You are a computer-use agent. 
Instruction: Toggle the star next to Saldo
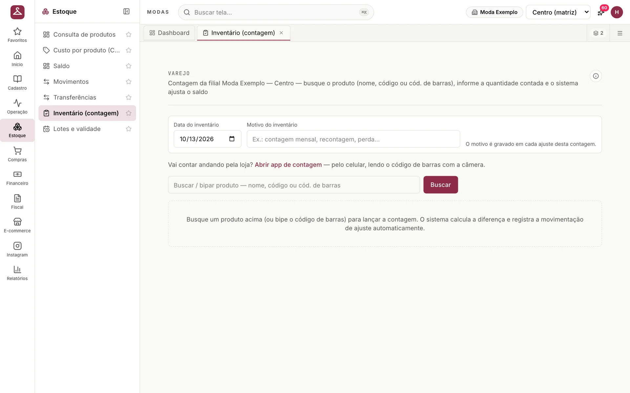pyautogui.click(x=129, y=66)
